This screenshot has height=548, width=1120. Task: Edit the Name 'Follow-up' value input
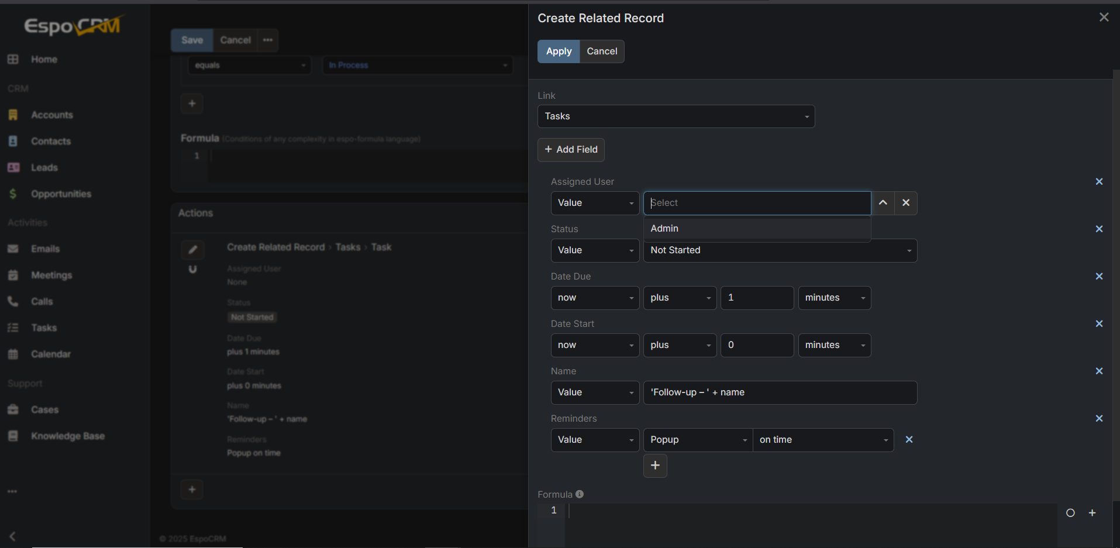pyautogui.click(x=780, y=392)
